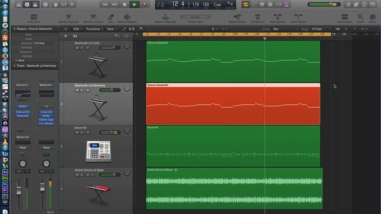Mute the Sawtooth Ld Harmony track
This screenshot has height=214, width=381.
point(77,90)
